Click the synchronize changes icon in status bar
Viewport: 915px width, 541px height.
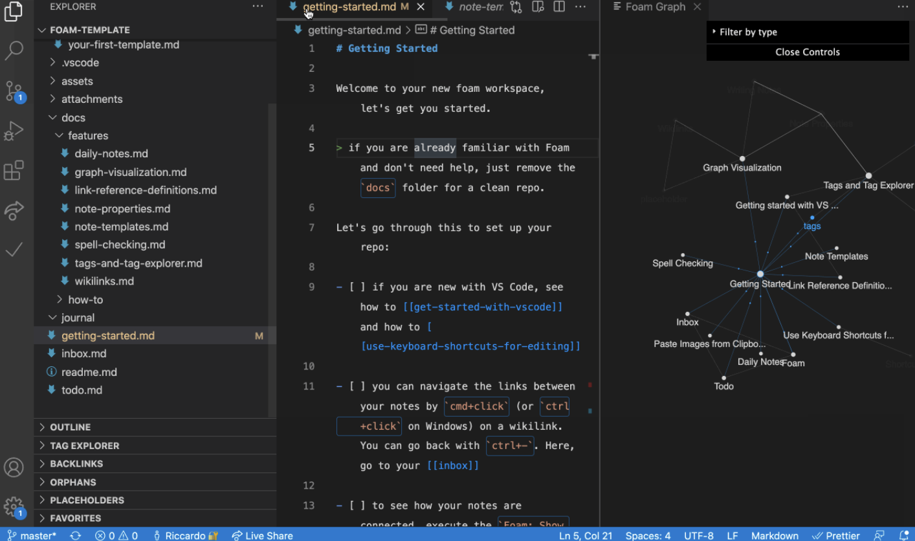click(76, 535)
